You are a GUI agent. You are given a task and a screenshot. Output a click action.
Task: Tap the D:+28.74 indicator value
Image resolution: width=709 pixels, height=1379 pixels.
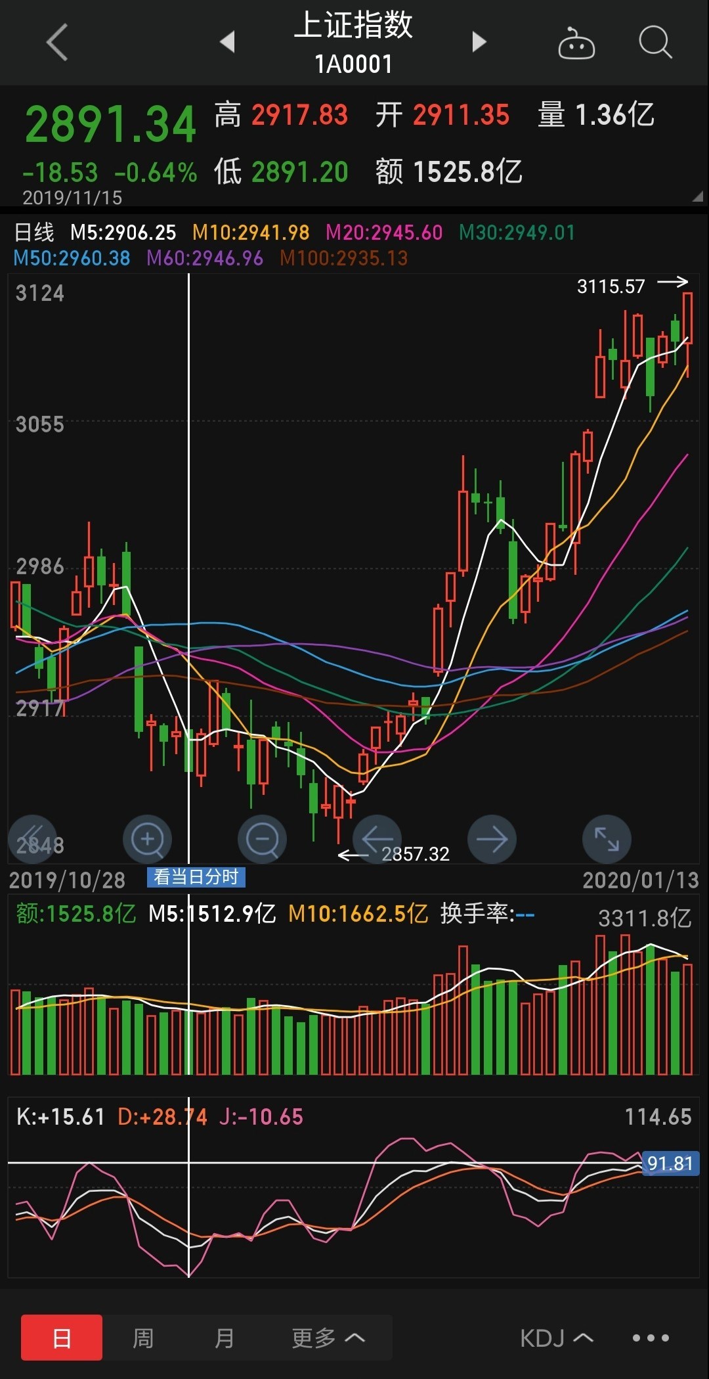[162, 1116]
